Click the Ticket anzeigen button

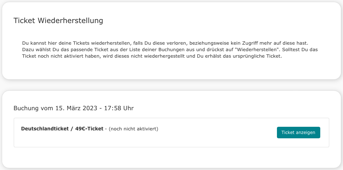click(298, 133)
